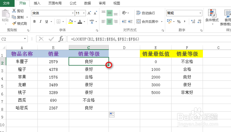Click the Paste icon in clipboard group

pos(6,14)
